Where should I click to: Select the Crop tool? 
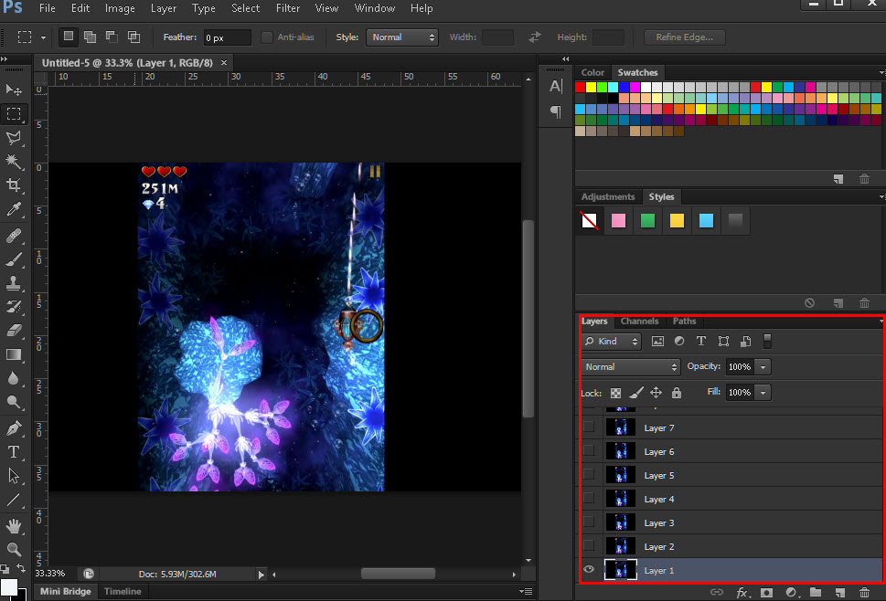click(14, 185)
